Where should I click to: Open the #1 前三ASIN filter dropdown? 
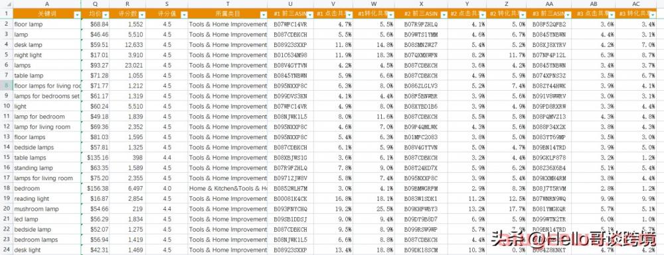click(310, 15)
